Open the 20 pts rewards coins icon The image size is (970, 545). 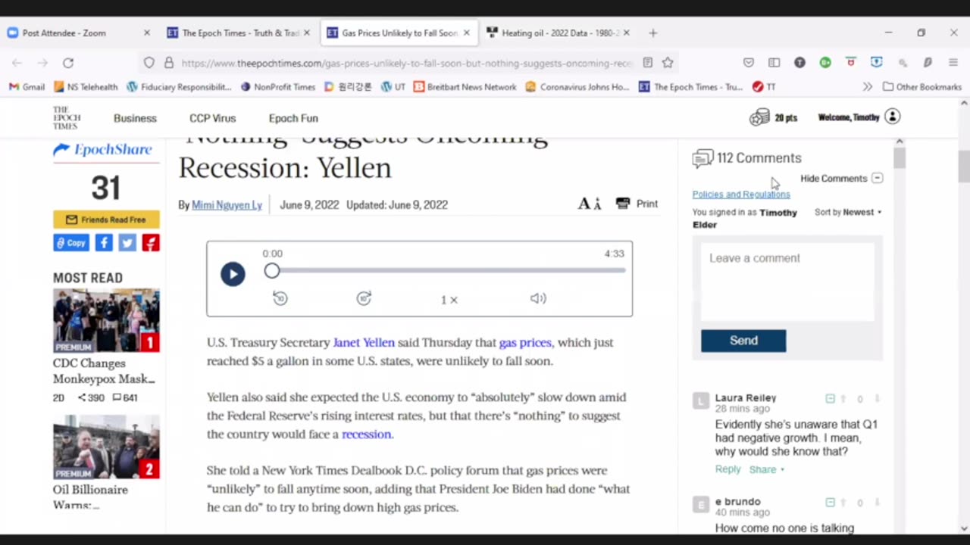(759, 117)
